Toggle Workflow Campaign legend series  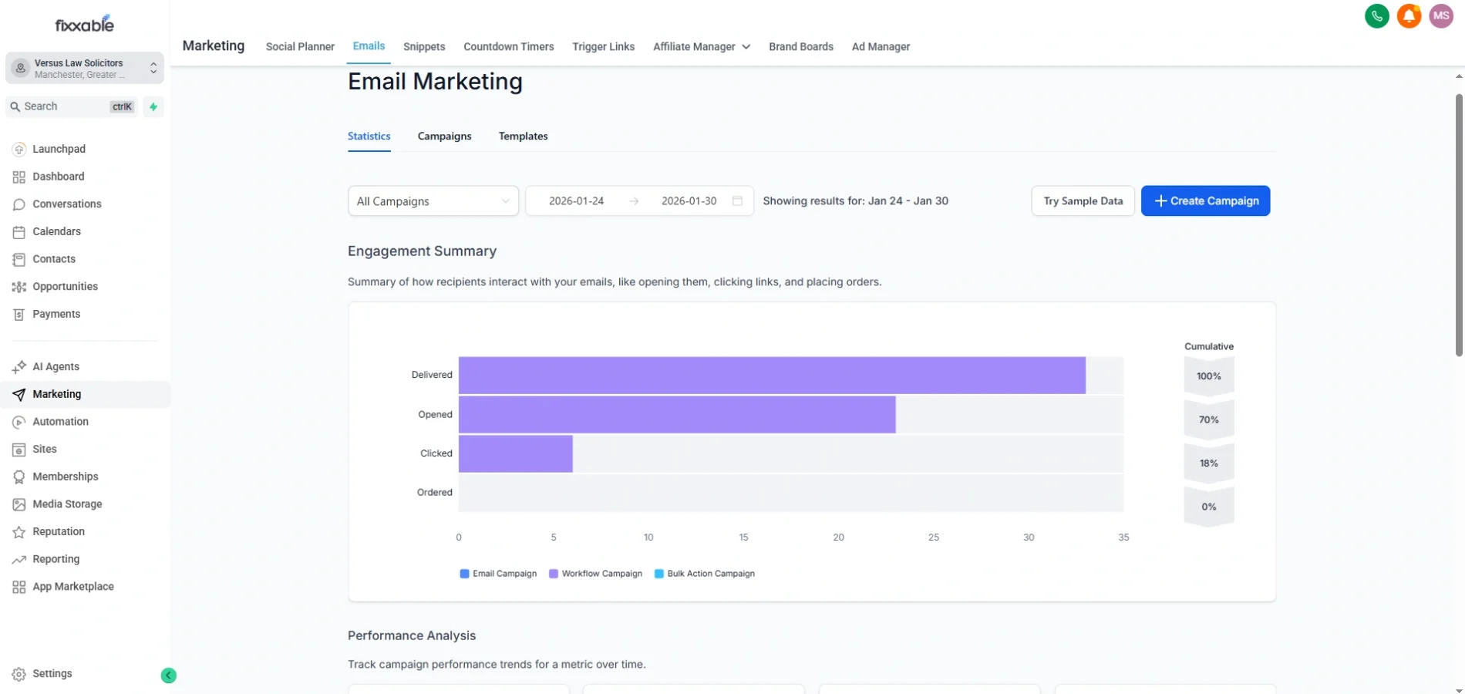595,574
